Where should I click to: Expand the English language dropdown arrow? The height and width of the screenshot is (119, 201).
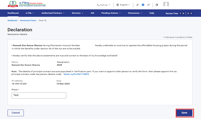click(129, 5)
